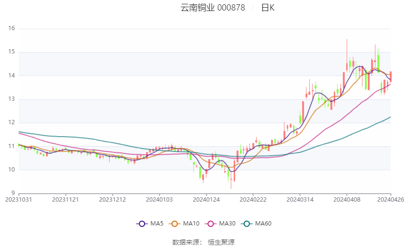Viewport: 407px width, 247px height.
Task: Click x-axis date label 20240408
Action: click(x=347, y=200)
